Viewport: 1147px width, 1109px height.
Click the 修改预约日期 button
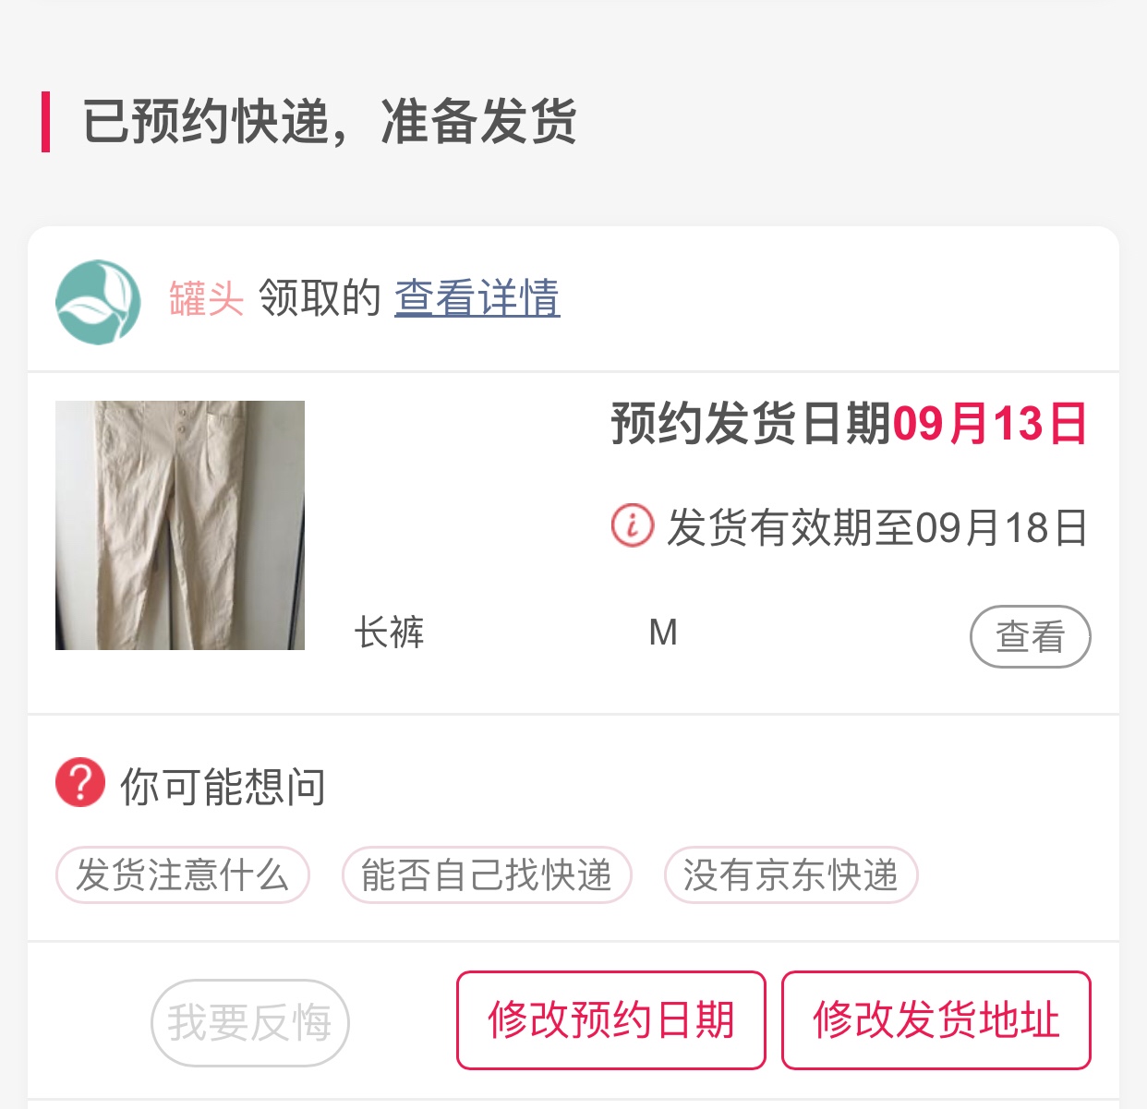(x=611, y=1020)
